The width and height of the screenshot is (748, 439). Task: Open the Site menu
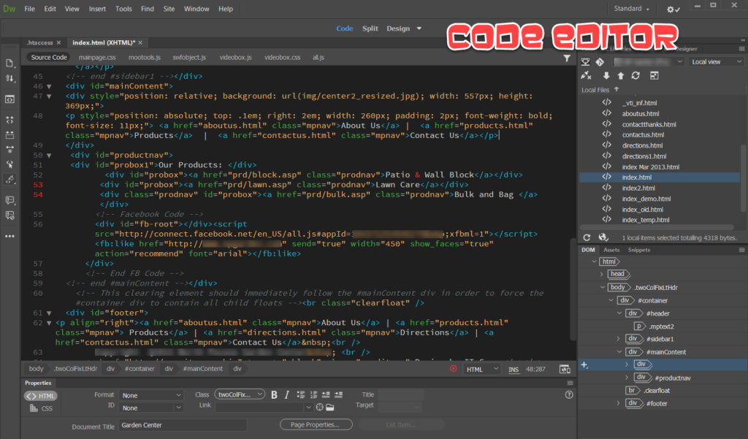(x=169, y=9)
